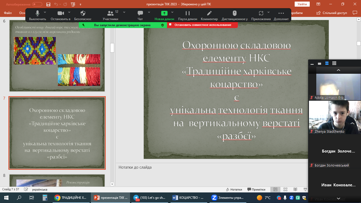
Task: Open ribbon display options icon
Action: 318,4
